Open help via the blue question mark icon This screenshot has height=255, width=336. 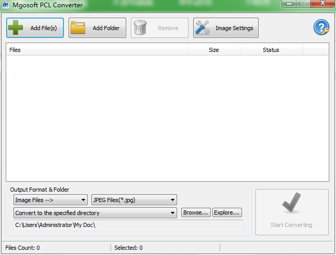(x=321, y=27)
